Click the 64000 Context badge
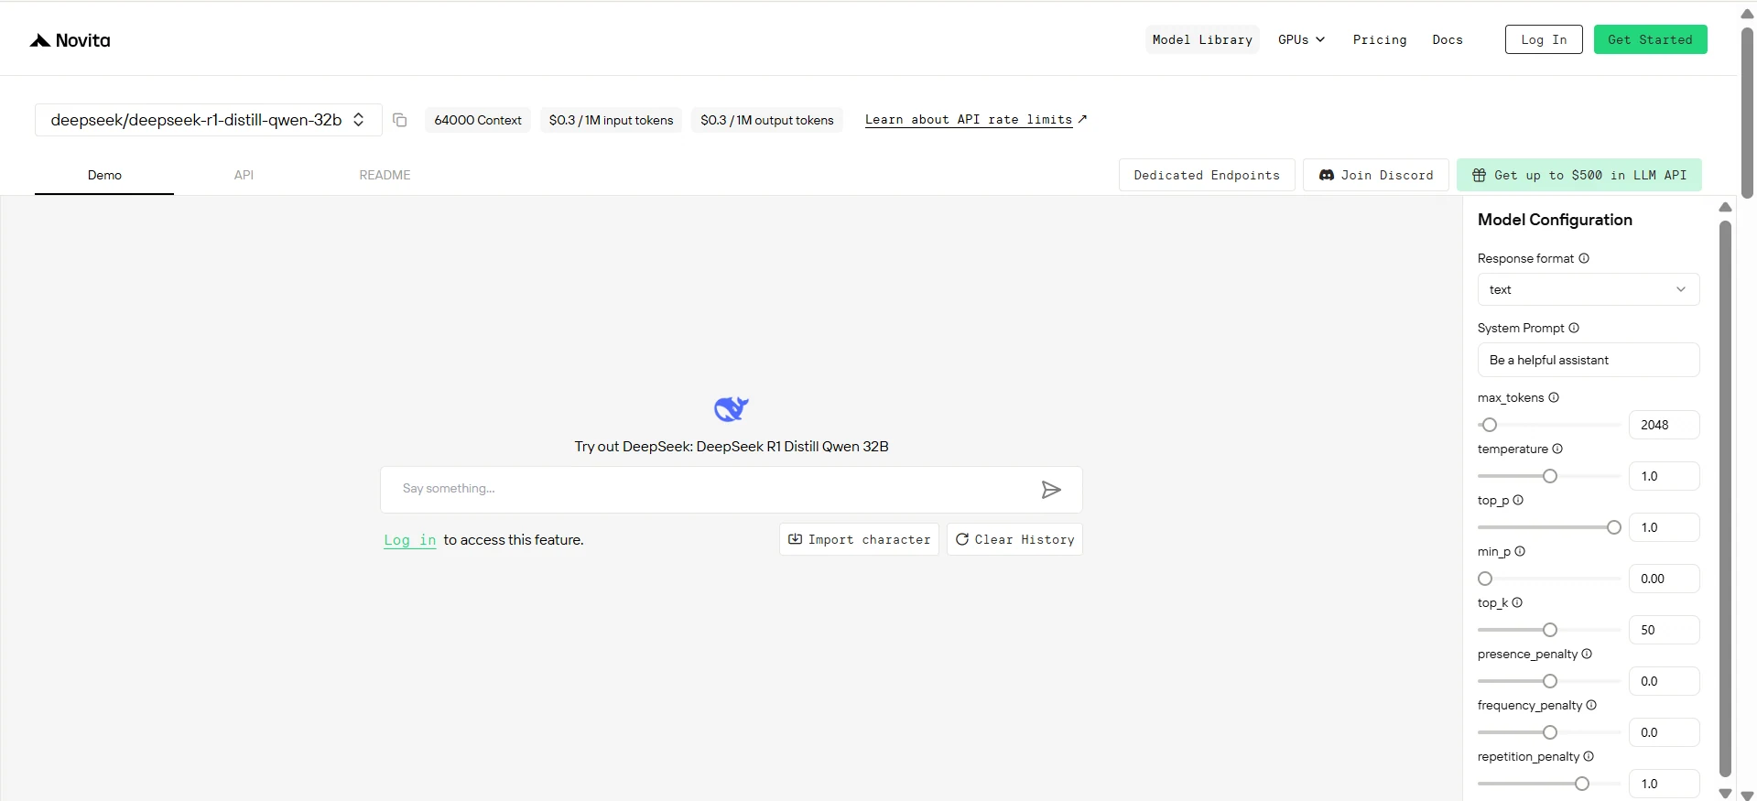 [478, 120]
